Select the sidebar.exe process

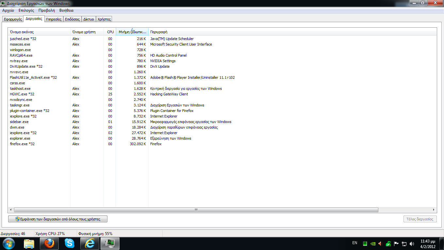(x=222, y=122)
